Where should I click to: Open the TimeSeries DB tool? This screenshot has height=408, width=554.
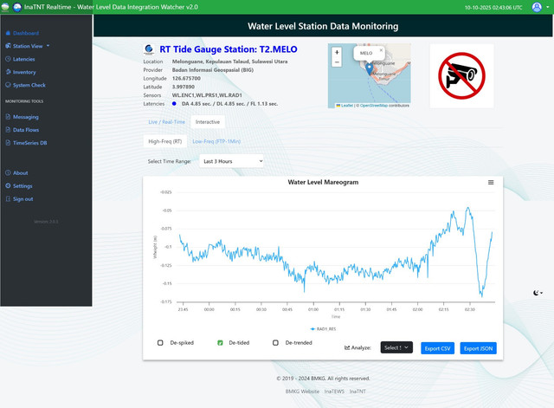pyautogui.click(x=29, y=142)
